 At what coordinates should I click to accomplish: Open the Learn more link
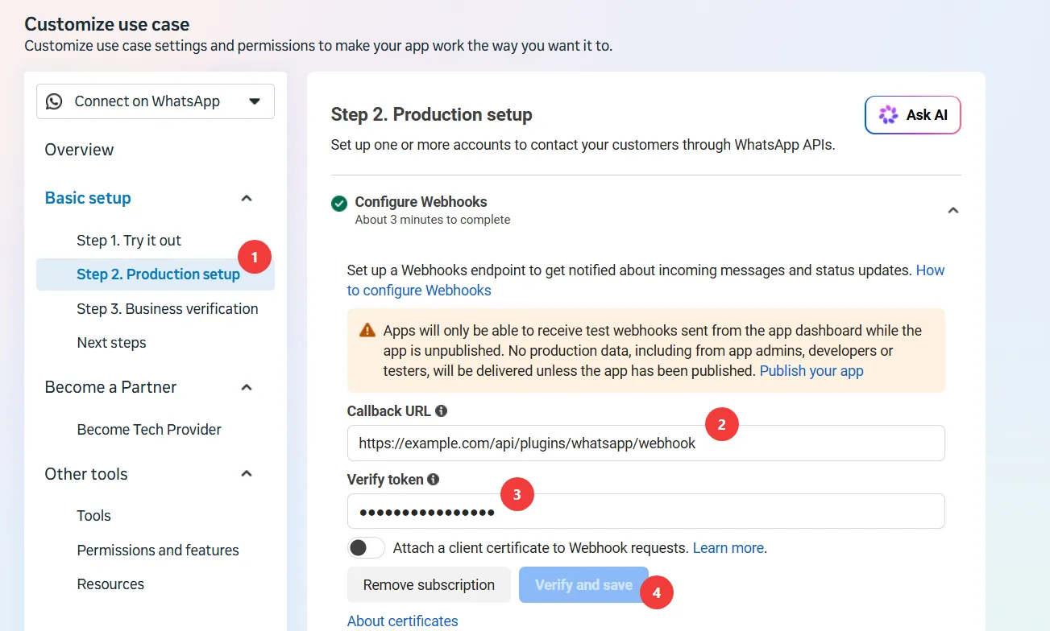point(728,548)
